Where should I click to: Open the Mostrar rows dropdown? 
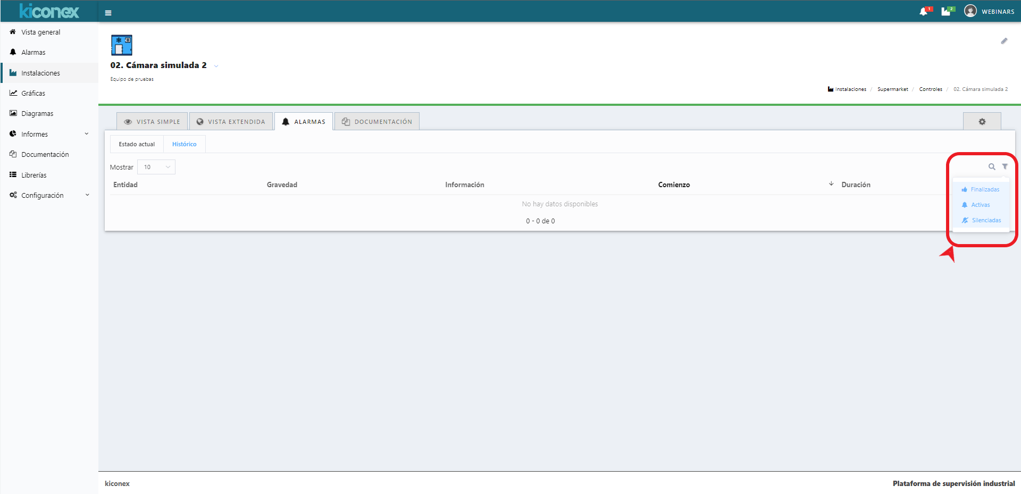tap(156, 167)
